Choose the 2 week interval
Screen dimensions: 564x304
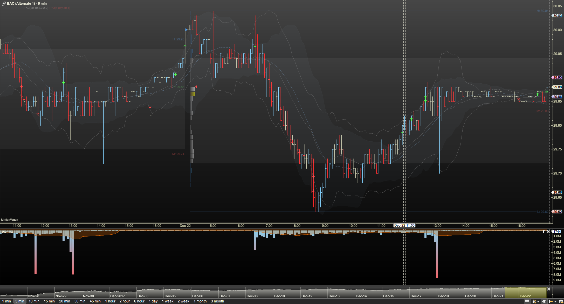tap(183, 301)
